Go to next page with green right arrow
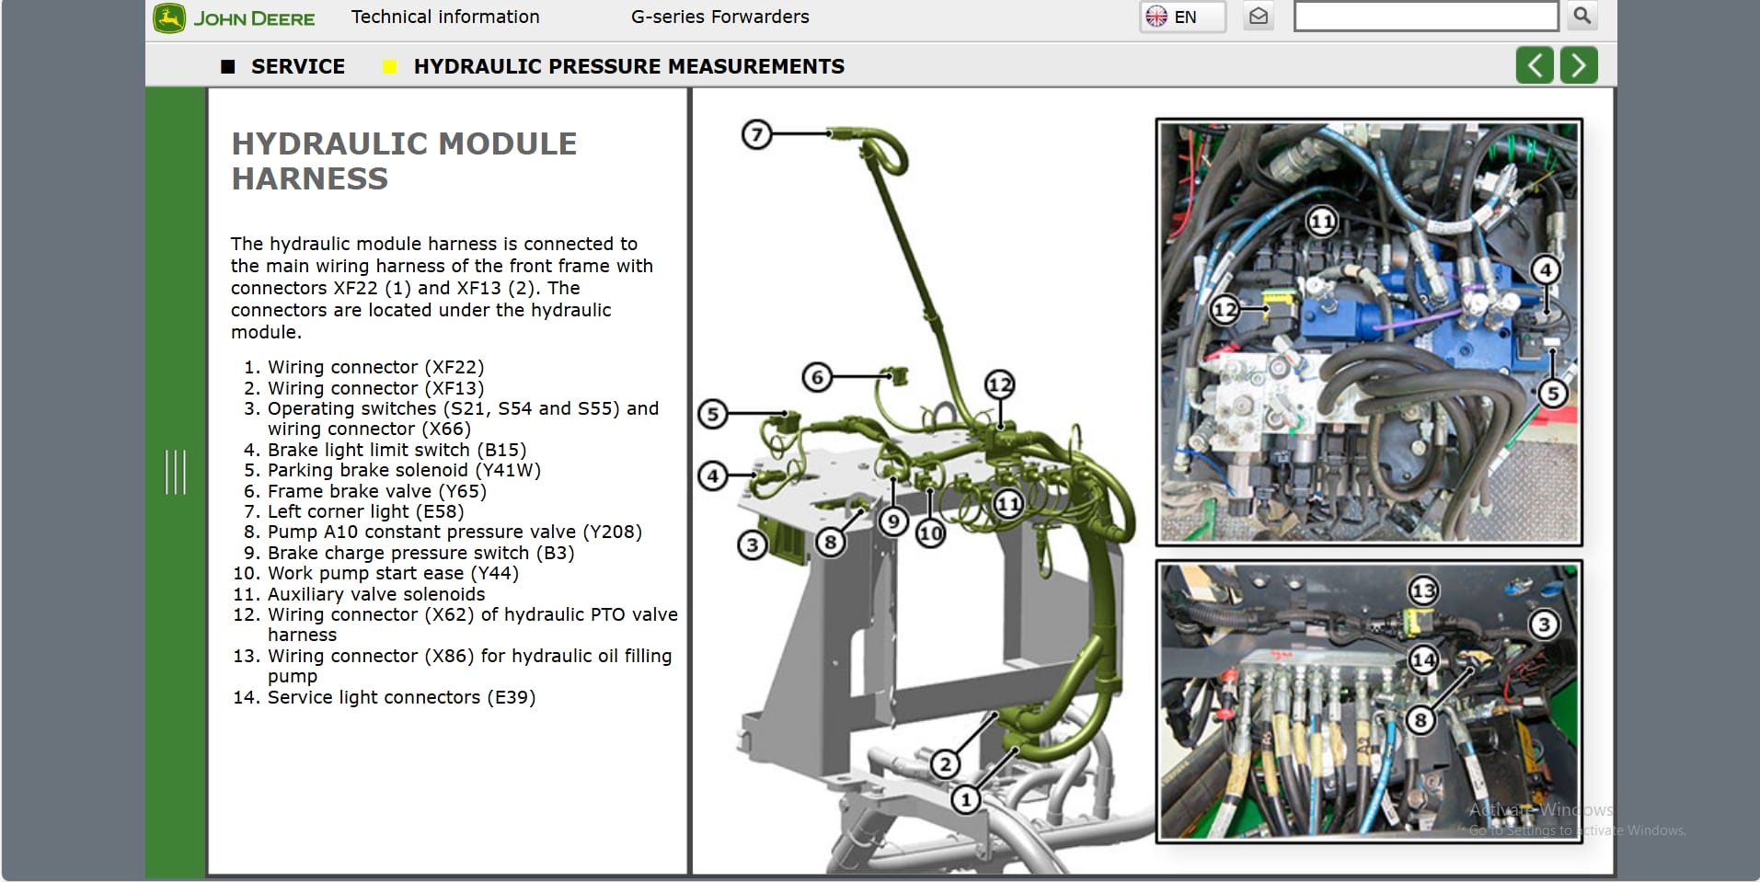 [x=1579, y=65]
